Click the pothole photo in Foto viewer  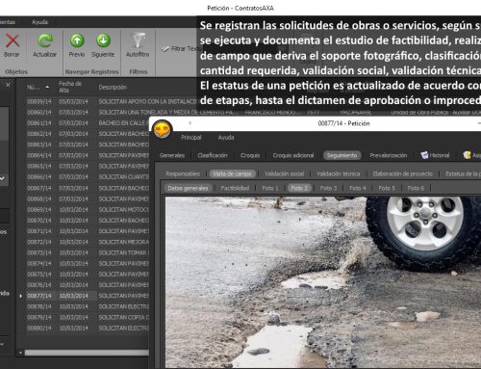point(323,282)
